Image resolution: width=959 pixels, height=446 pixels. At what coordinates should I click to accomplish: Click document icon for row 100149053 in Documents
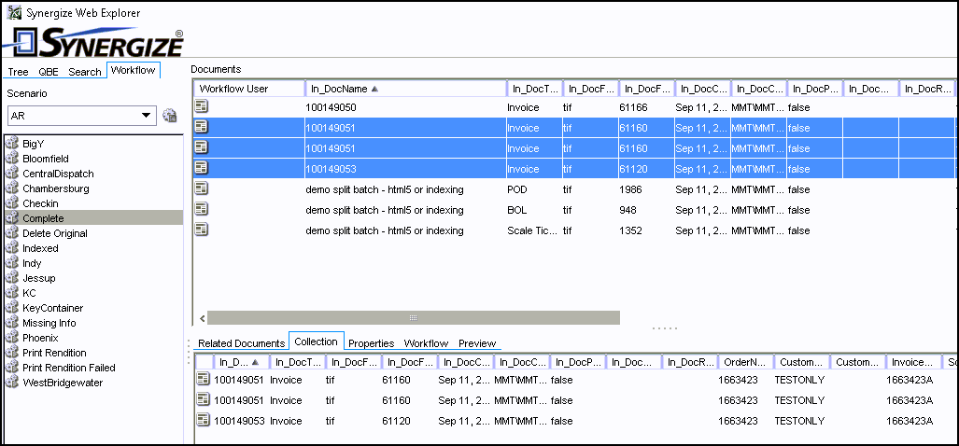click(202, 167)
